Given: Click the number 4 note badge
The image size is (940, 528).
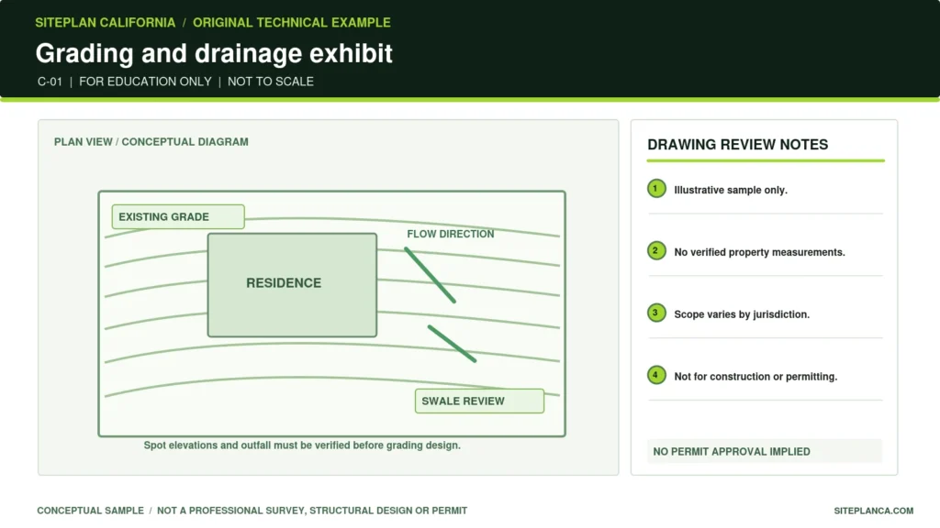Looking at the screenshot, I should pyautogui.click(x=656, y=375).
